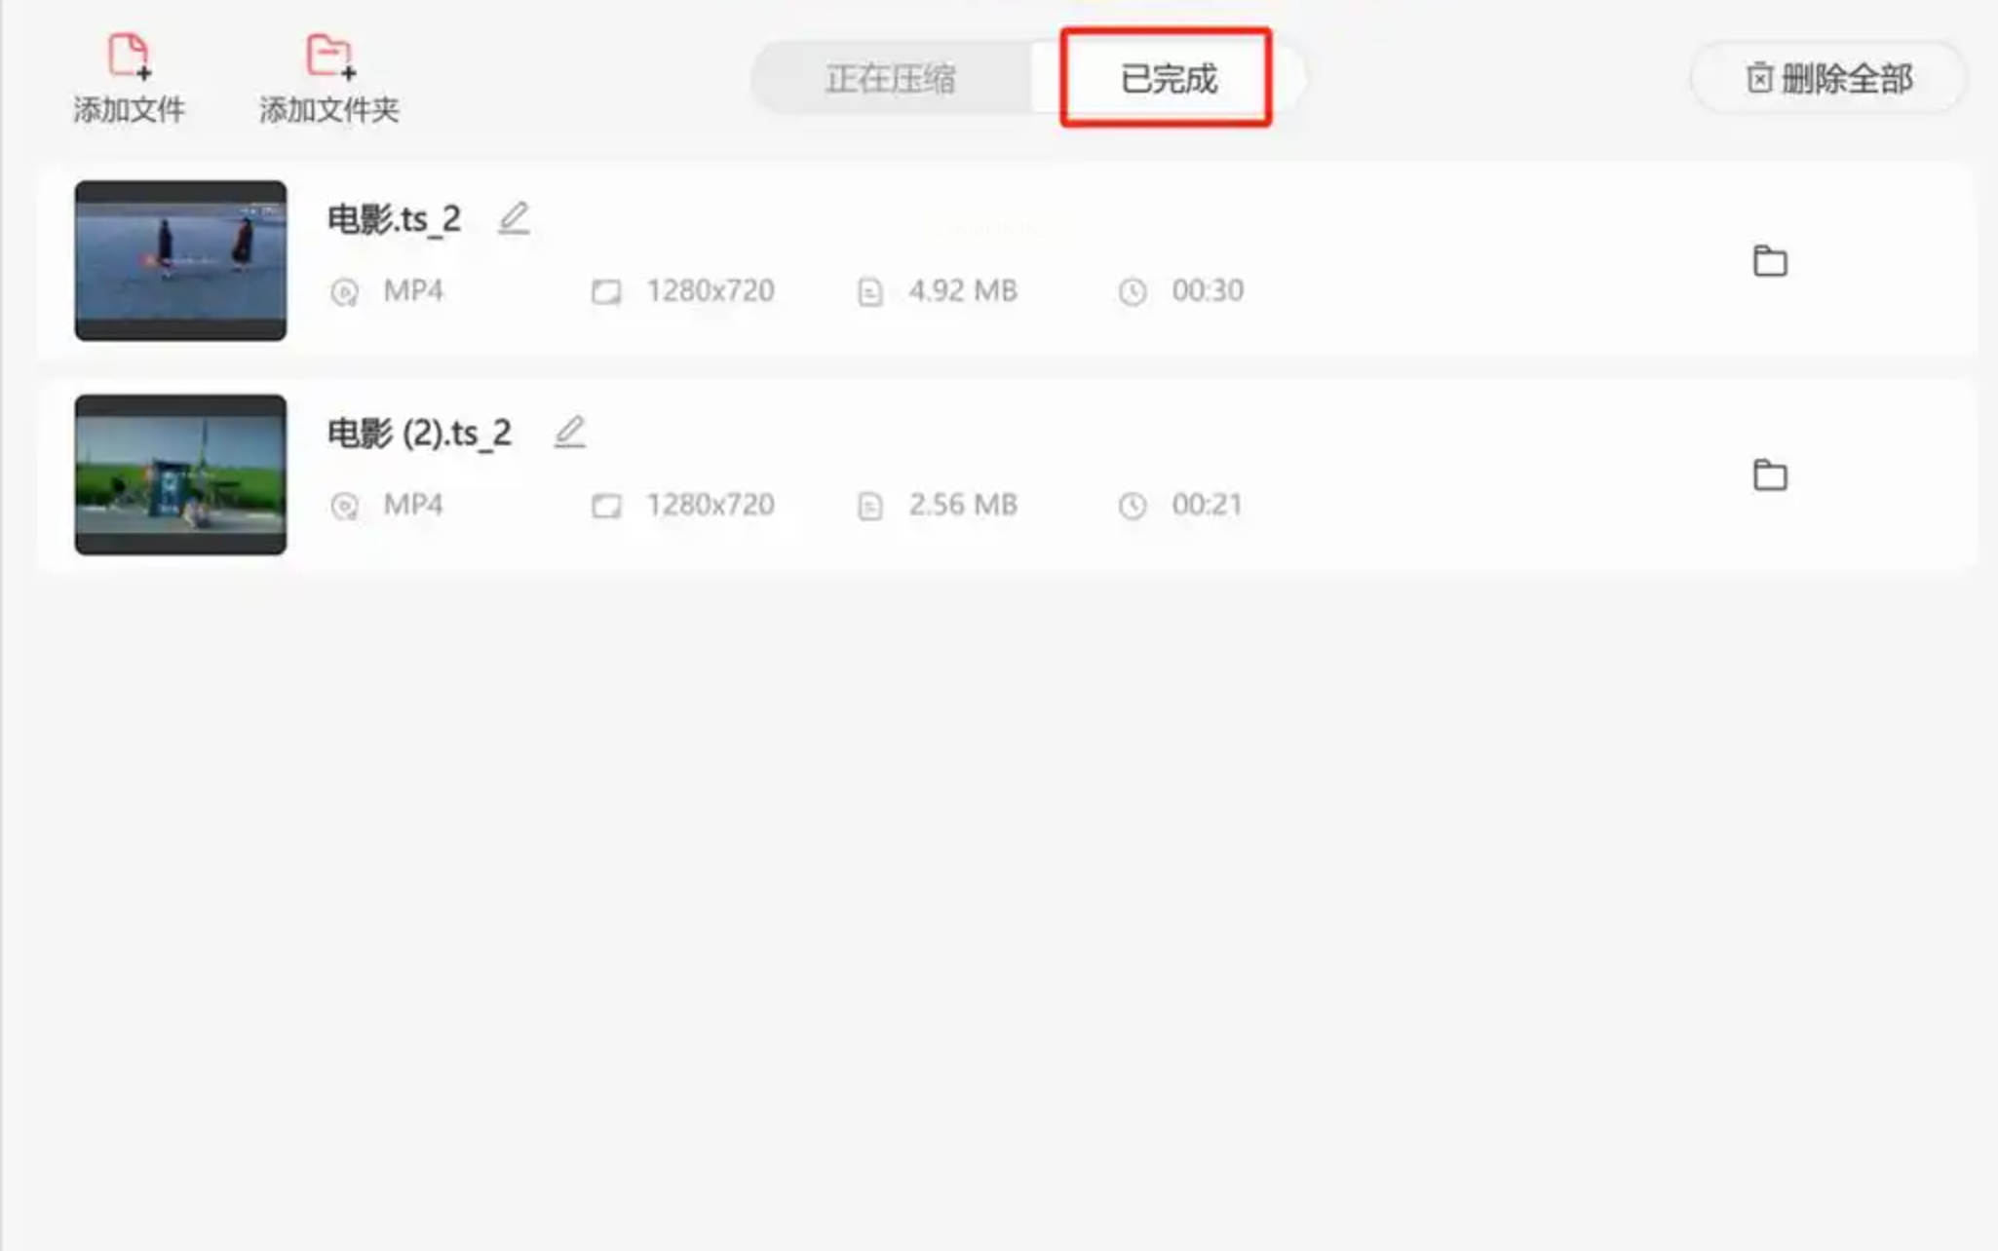Open output folder for 电影.ts_2

(x=1770, y=260)
